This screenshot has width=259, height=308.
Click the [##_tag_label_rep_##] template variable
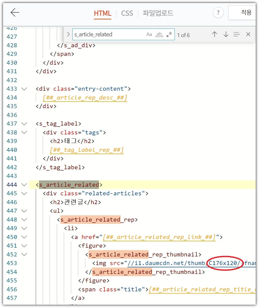87,150
